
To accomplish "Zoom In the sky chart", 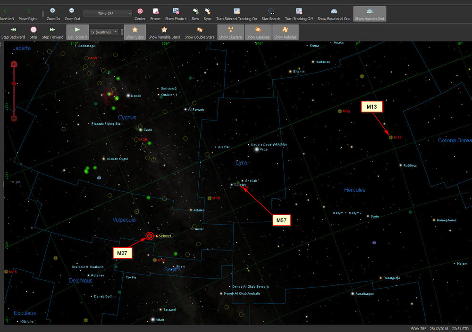I will point(53,14).
